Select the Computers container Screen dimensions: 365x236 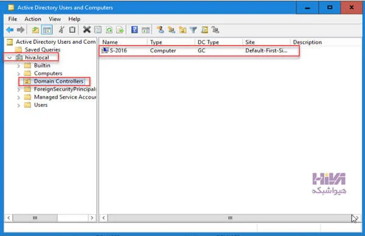coord(48,74)
